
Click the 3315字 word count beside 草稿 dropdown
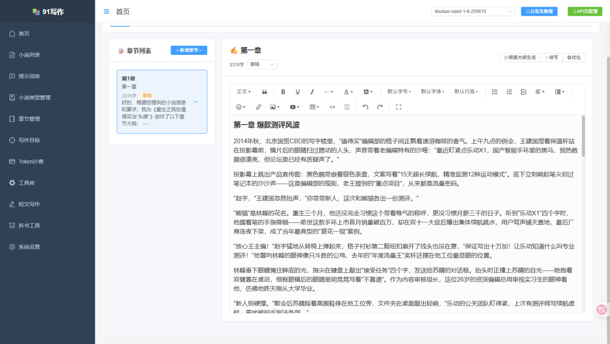coord(236,64)
